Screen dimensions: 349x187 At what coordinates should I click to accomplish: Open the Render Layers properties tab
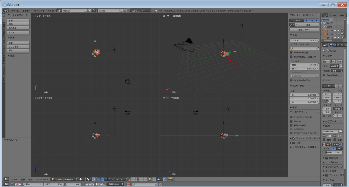335,45
